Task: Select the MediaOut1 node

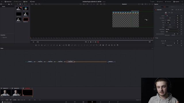Action: 111,62
